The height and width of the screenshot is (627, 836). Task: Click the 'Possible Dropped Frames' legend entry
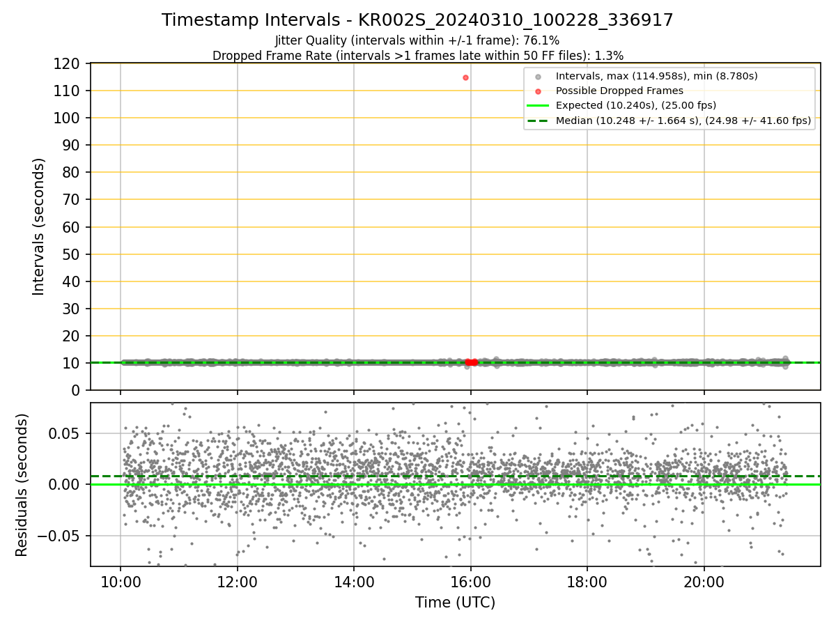pyautogui.click(x=619, y=91)
